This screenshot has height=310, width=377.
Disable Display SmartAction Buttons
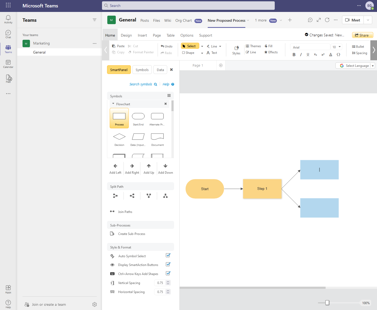point(168,264)
